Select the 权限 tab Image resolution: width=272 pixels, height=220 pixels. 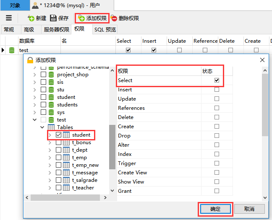(x=82, y=29)
